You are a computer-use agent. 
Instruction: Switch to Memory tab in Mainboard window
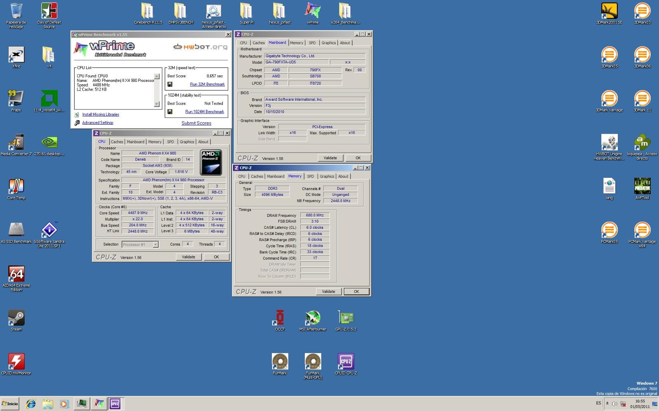pos(297,43)
